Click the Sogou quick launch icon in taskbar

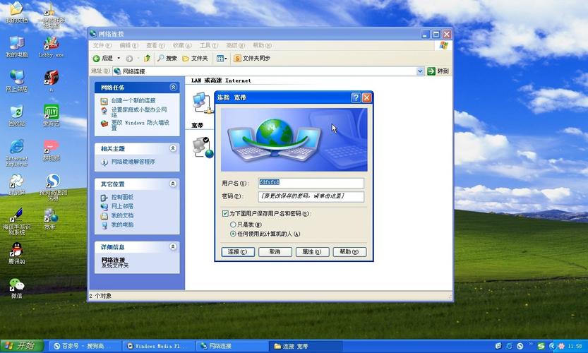[520, 346]
